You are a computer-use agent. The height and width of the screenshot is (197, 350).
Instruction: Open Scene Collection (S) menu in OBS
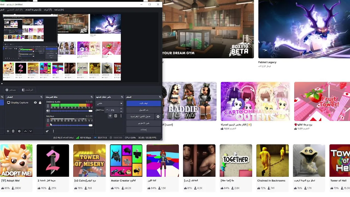[x=33, y=10]
